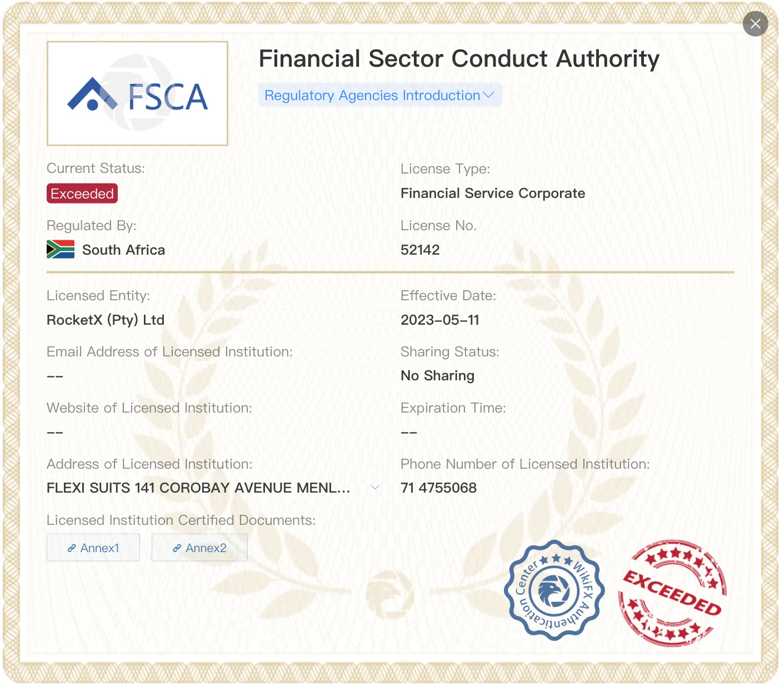Expand the truncated institution address
The width and height of the screenshot is (780, 685).
click(x=375, y=488)
